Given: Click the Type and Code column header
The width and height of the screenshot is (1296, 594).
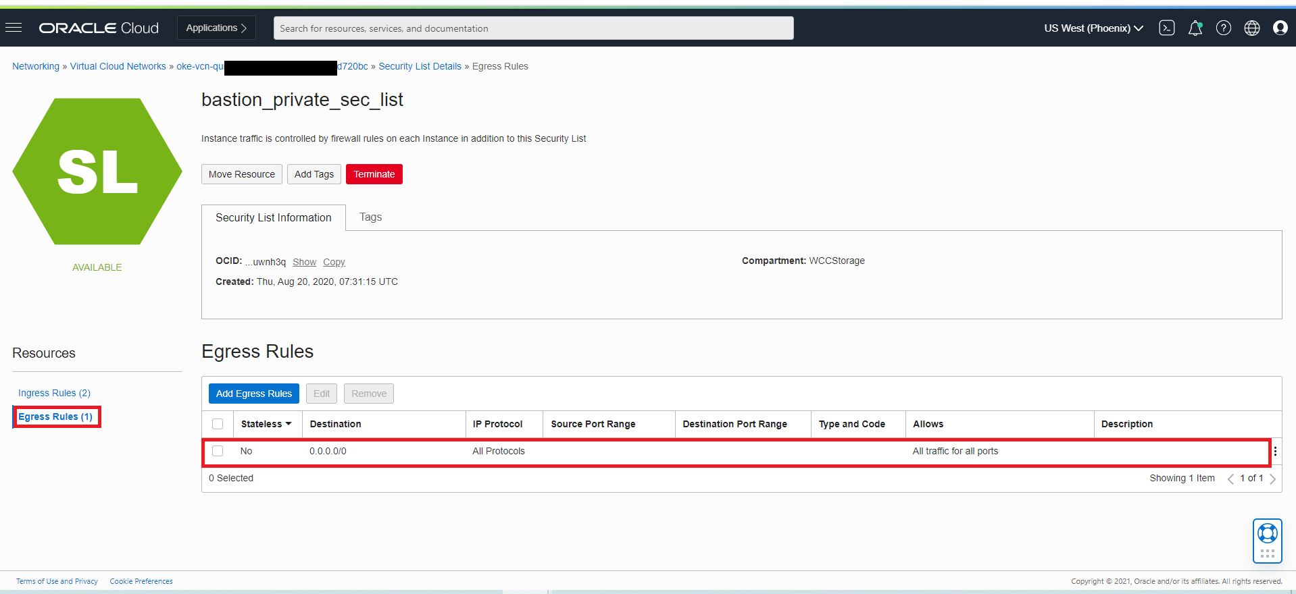Looking at the screenshot, I should pyautogui.click(x=852, y=424).
